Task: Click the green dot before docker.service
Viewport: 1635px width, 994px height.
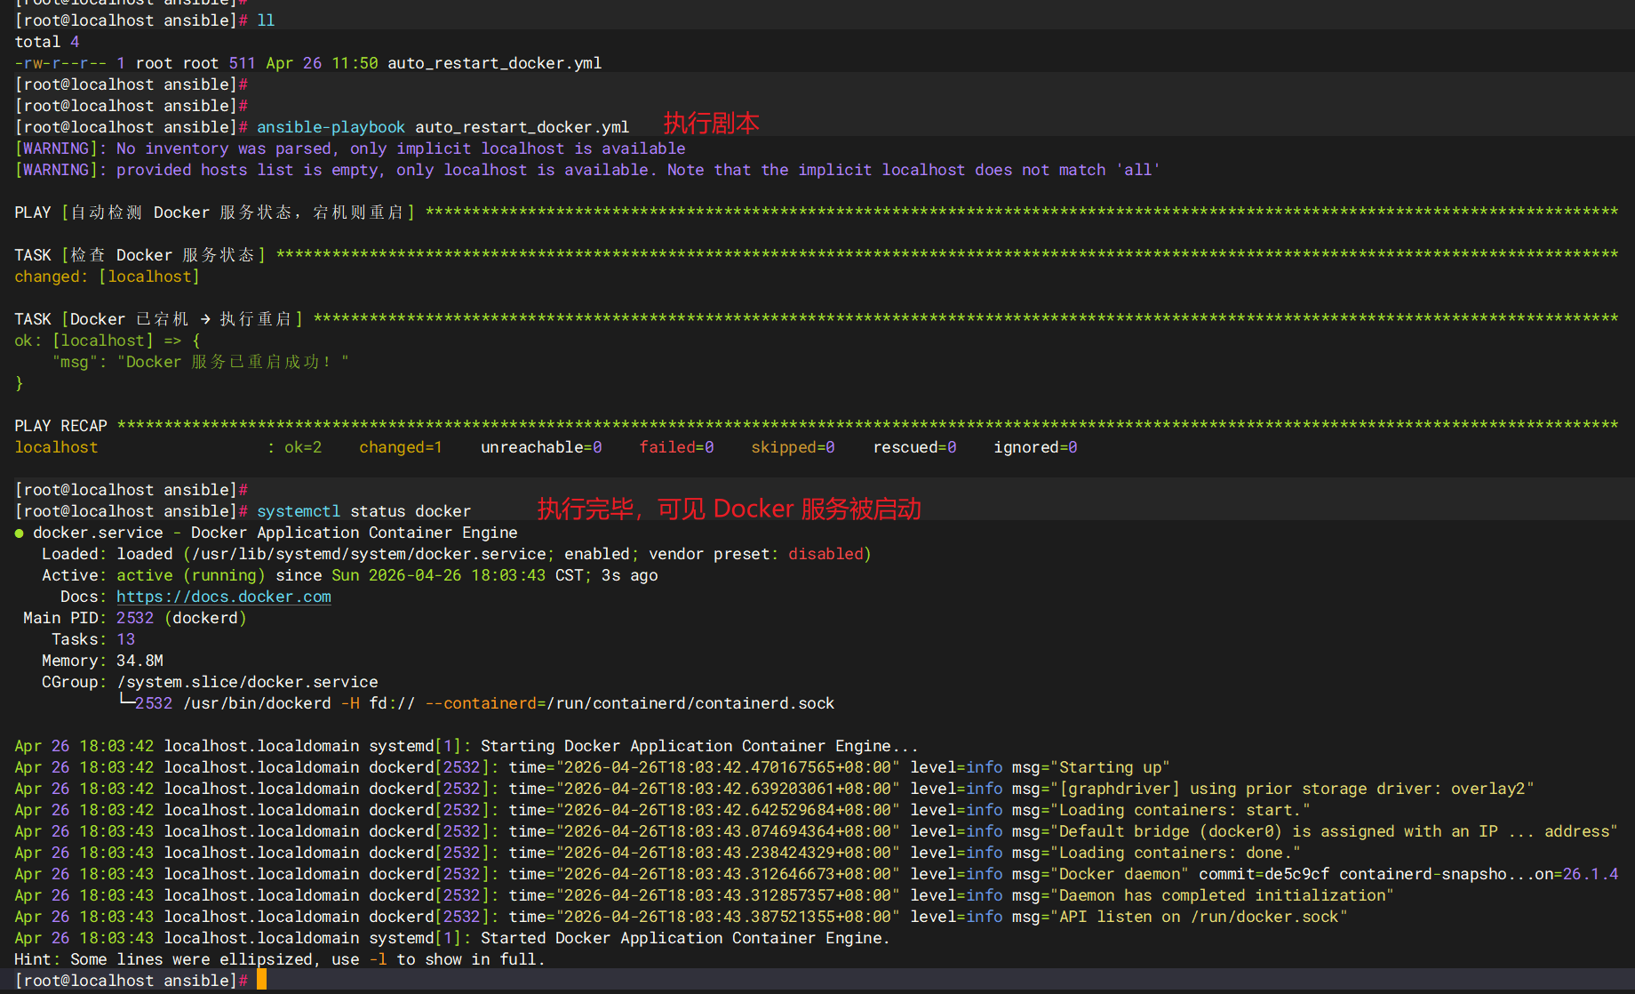Action: click(19, 533)
